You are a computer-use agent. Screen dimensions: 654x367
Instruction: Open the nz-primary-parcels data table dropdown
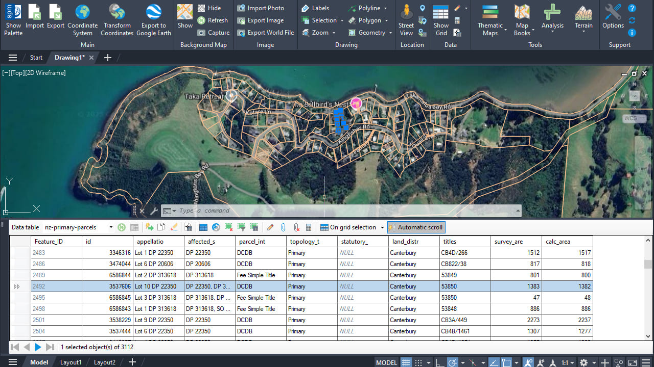(111, 227)
